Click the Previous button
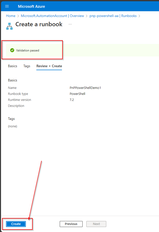This screenshot has height=232, width=159. [x=71, y=224]
